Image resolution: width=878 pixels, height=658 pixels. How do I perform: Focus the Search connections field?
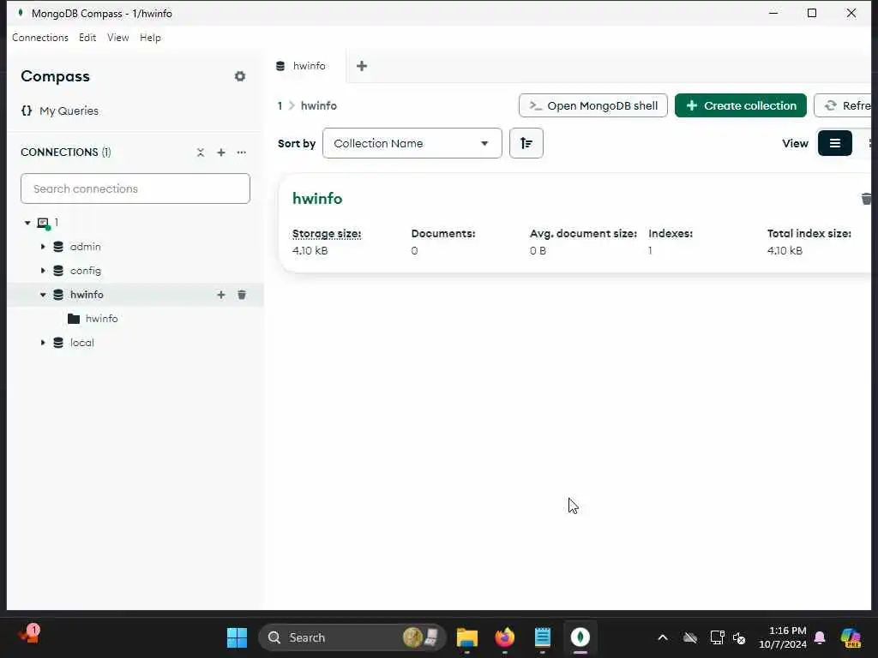[x=135, y=188]
